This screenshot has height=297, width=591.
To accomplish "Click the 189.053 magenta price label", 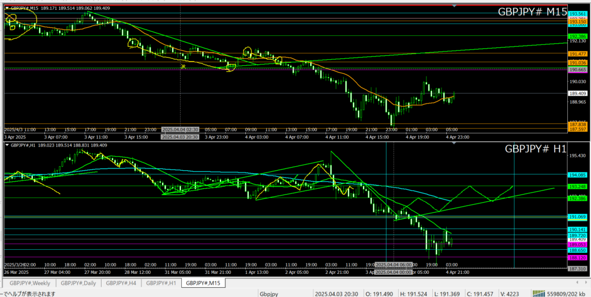I will point(577,245).
